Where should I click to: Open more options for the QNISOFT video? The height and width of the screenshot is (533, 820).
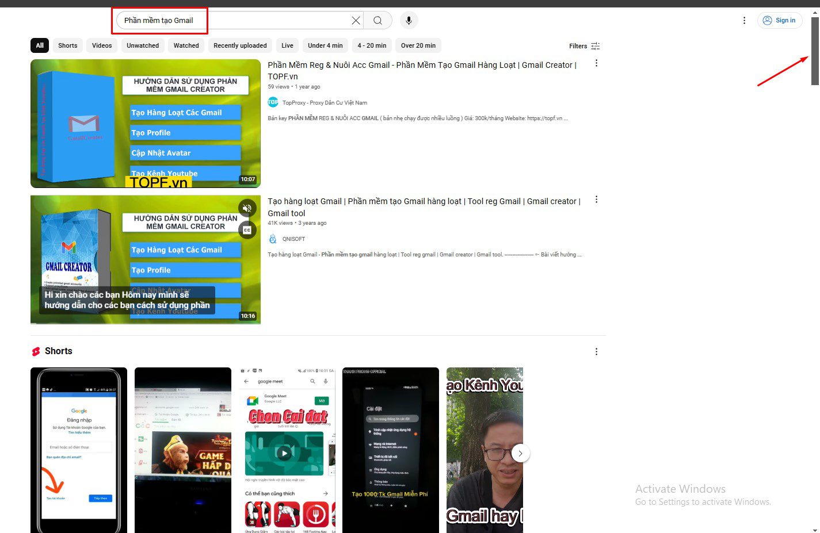596,200
